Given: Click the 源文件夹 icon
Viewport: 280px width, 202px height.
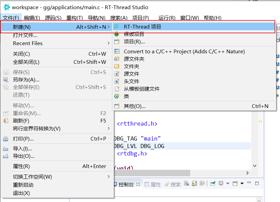Looking at the screenshot, I should pos(117,59).
